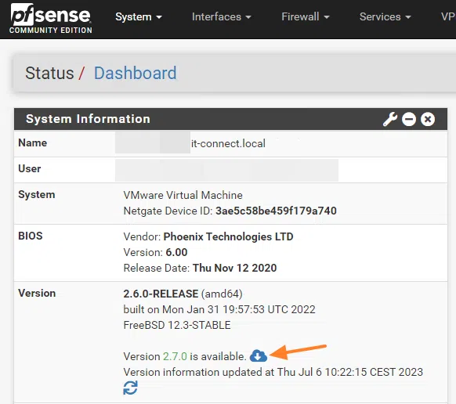Image resolution: width=456 pixels, height=404 pixels.
Task: Click the FreeBSD 12.3-STABLE text
Action: pos(177,325)
